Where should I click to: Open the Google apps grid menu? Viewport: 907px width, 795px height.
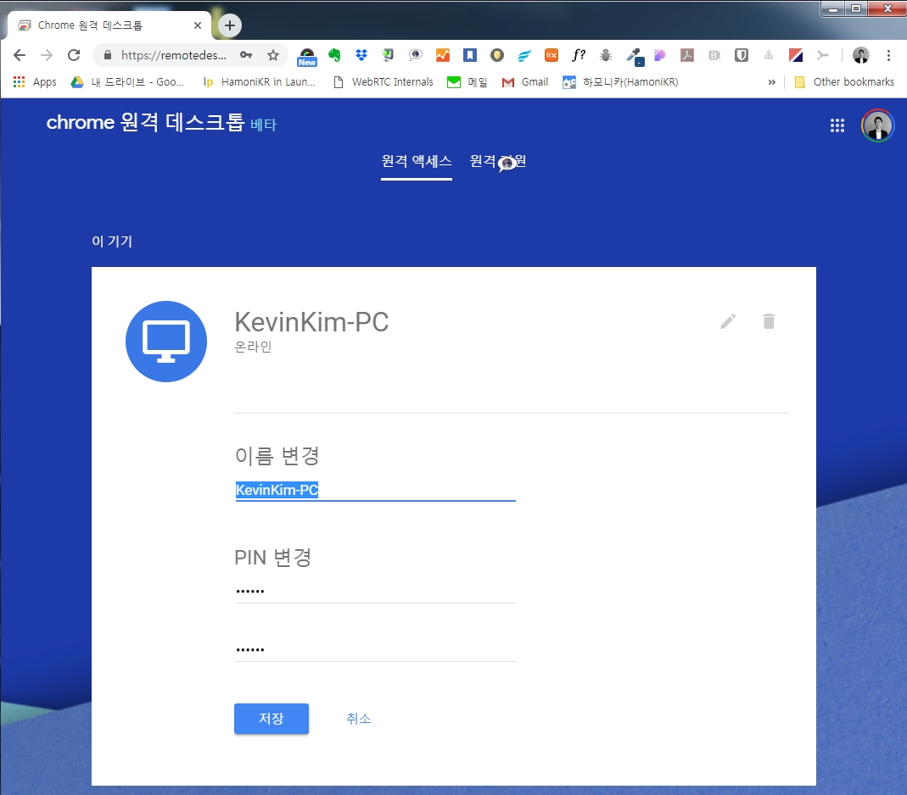coord(837,125)
